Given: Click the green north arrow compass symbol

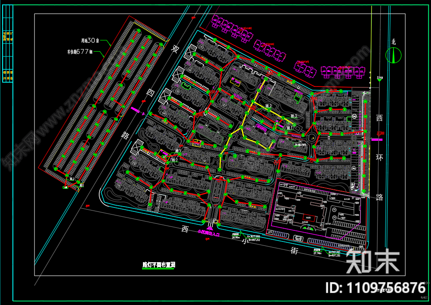Looking at the screenshot, I should [x=393, y=55].
